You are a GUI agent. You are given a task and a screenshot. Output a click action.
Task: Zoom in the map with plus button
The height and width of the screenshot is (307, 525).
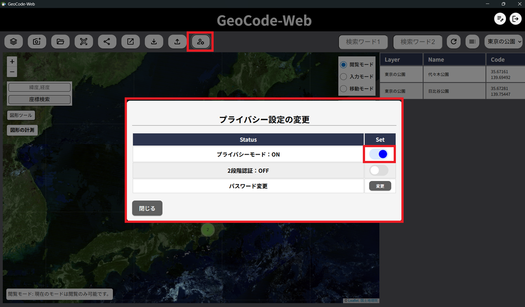pyautogui.click(x=12, y=62)
